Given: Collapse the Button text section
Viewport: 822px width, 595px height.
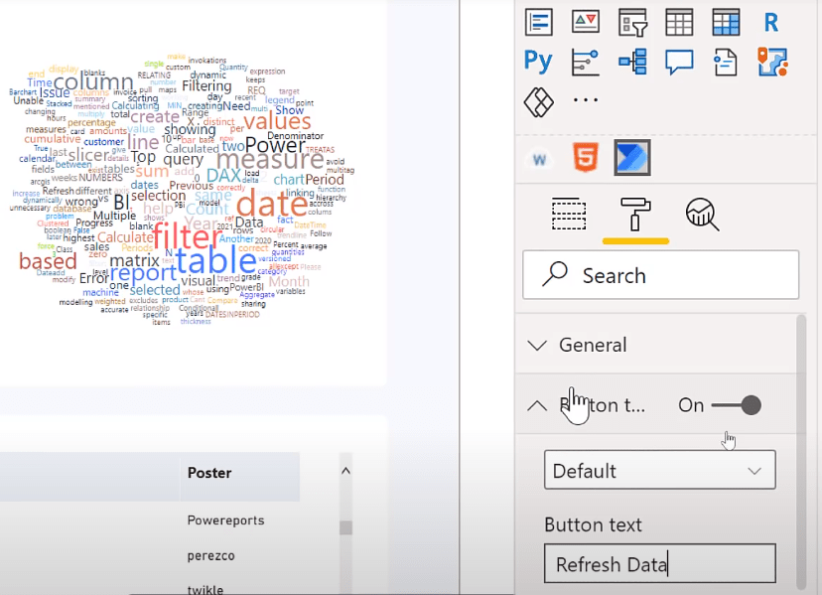Looking at the screenshot, I should pos(536,405).
